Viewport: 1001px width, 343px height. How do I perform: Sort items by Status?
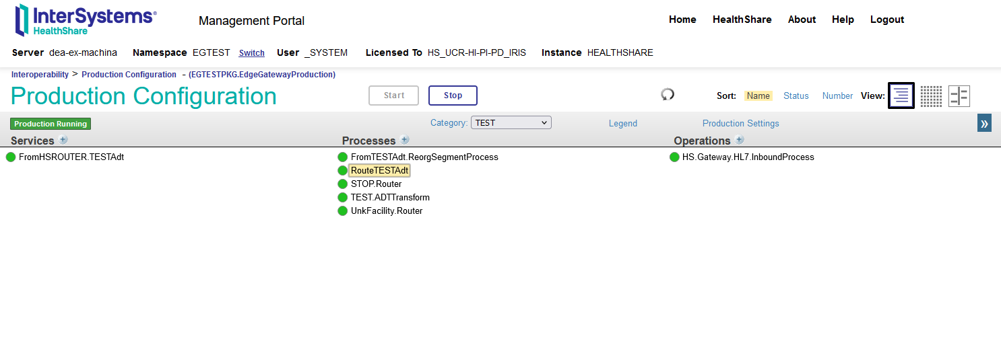coord(796,96)
